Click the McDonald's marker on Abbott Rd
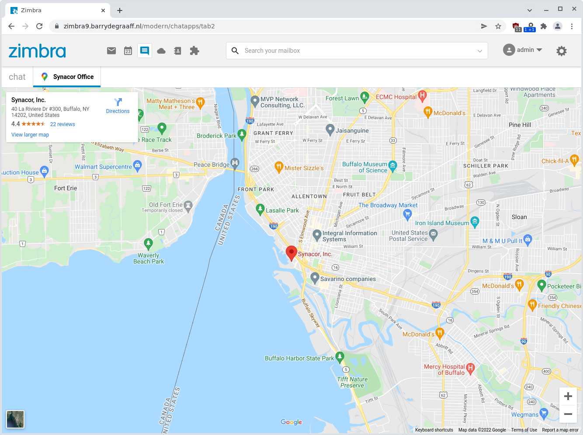This screenshot has height=435, width=583. click(x=440, y=333)
